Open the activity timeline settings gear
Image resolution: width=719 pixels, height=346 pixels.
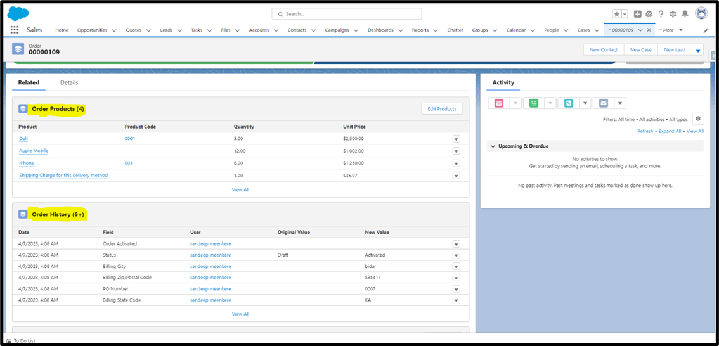tap(697, 119)
